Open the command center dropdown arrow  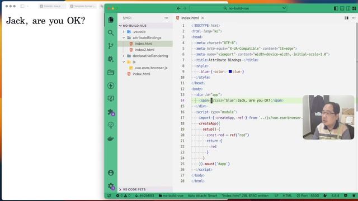tap(284, 8)
